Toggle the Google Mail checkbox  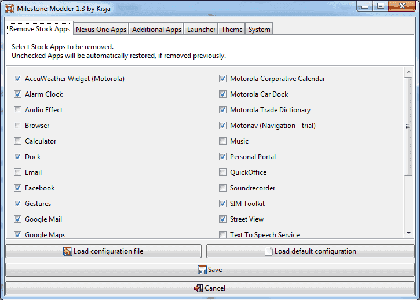(18, 219)
